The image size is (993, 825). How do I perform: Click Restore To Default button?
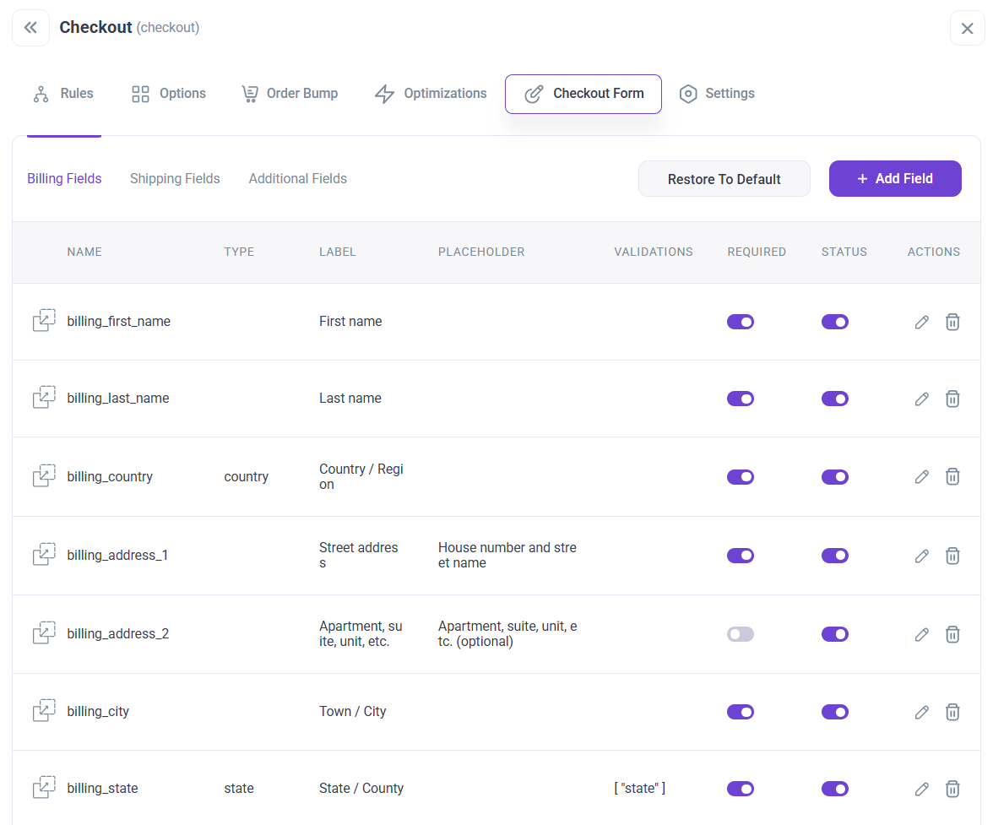(x=724, y=179)
